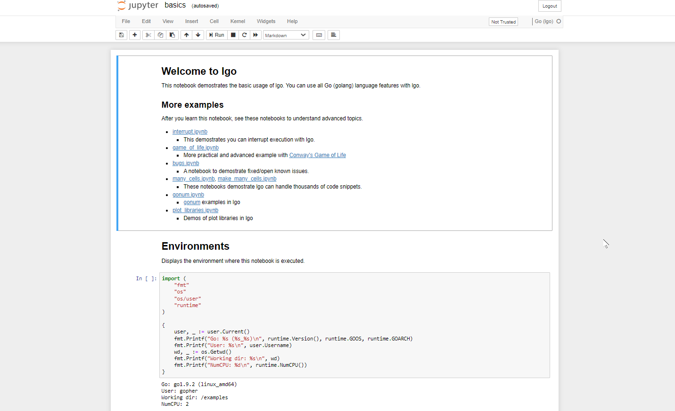Open the File menu

[x=126, y=21]
